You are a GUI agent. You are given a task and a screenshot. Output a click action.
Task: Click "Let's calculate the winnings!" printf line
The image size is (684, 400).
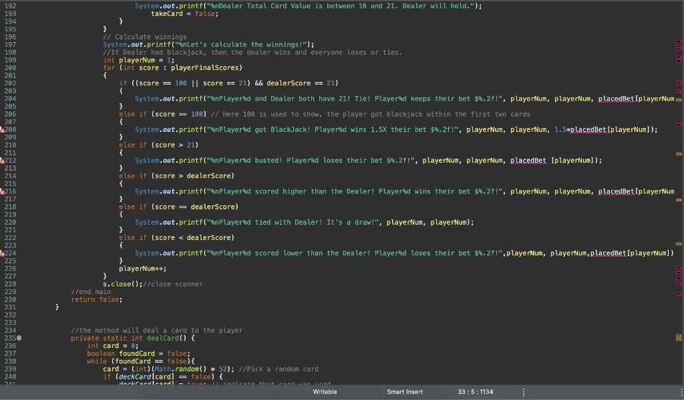pos(208,45)
